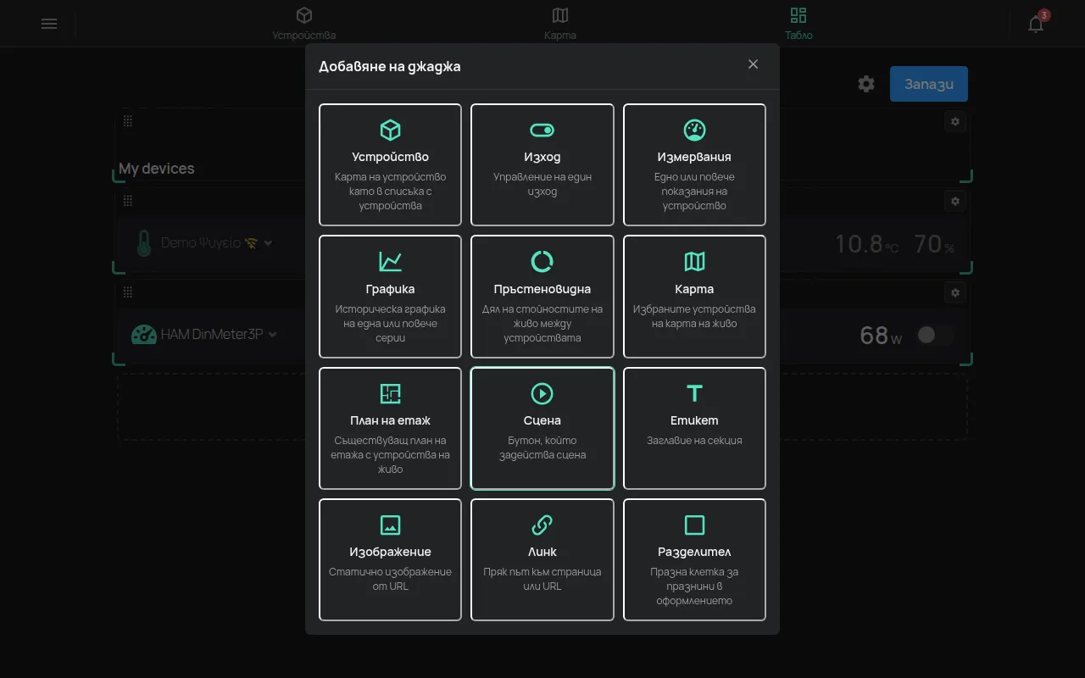1085x678 pixels.
Task: Open the notifications bell icon
Action: point(1036,24)
